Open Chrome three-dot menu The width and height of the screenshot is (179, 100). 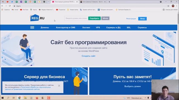click(177, 6)
